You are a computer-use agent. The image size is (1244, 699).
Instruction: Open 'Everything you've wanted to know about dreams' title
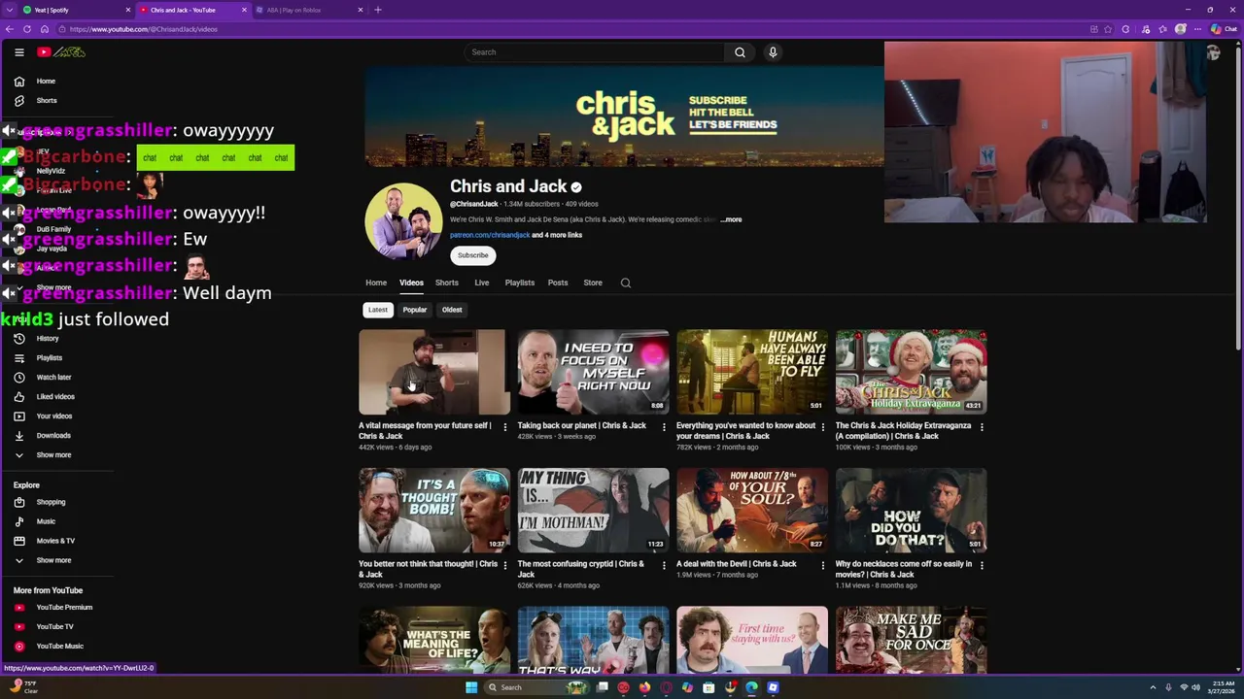pos(746,431)
